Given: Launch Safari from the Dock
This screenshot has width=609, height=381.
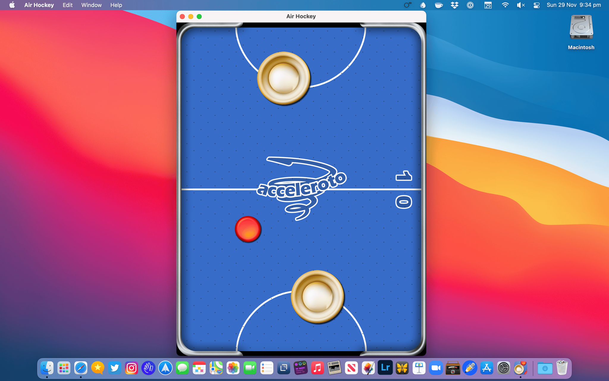Looking at the screenshot, I should pos(81,368).
